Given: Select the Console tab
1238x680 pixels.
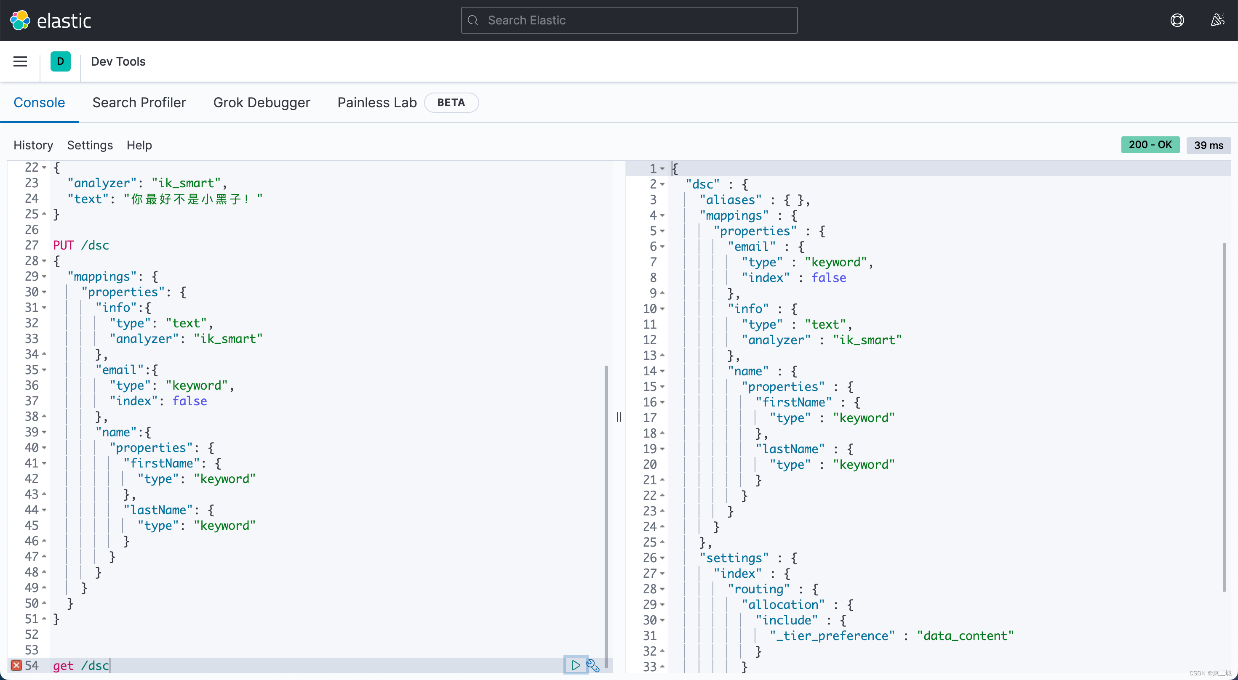Looking at the screenshot, I should coord(39,102).
